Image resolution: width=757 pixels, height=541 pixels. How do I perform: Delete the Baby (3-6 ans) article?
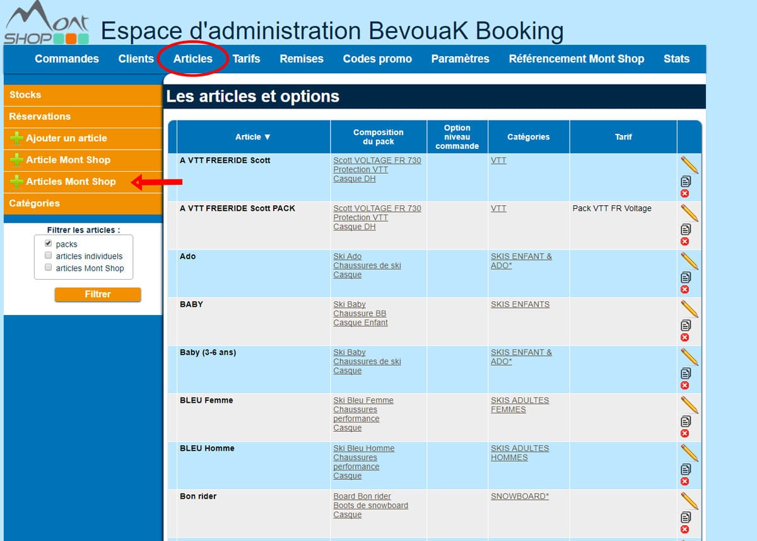click(x=684, y=385)
